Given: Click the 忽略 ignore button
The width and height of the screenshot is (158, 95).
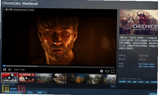Looking at the screenshot, I should 39,92.
